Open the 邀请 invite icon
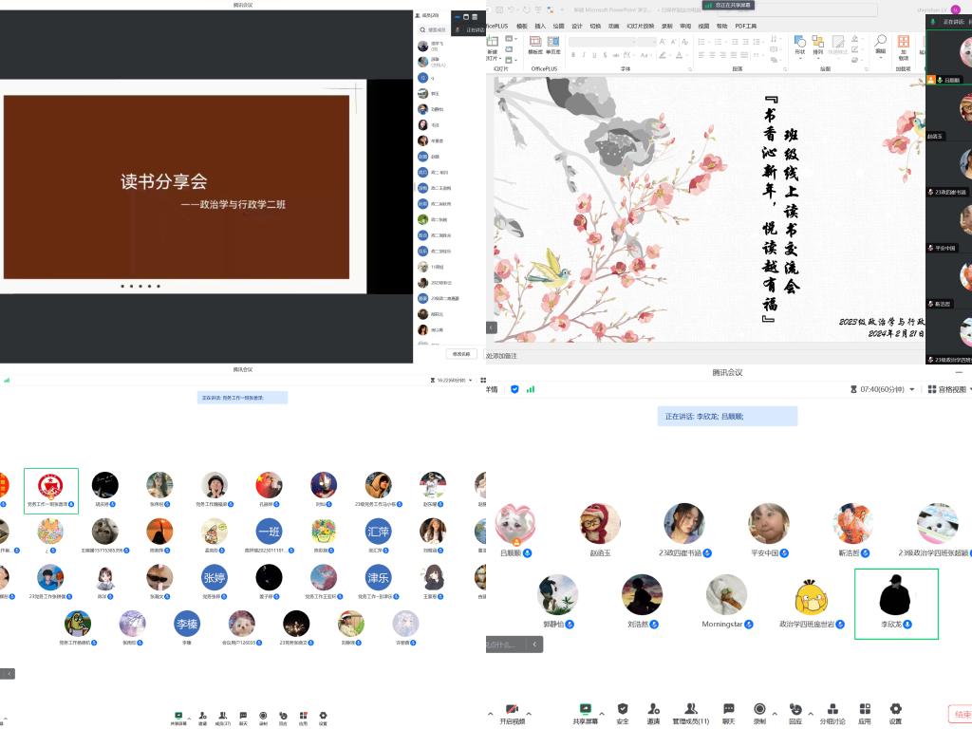972x729 pixels. 653,710
